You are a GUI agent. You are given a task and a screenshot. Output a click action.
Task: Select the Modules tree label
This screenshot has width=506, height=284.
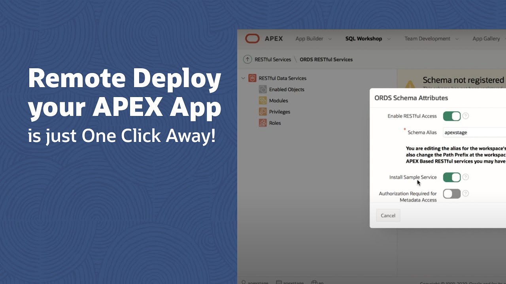[x=278, y=101]
